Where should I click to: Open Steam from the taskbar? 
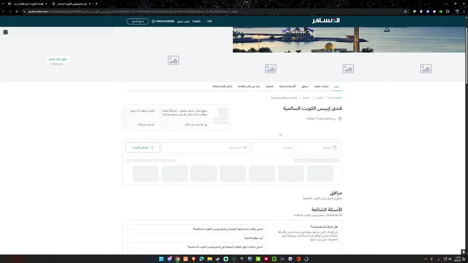(218, 259)
